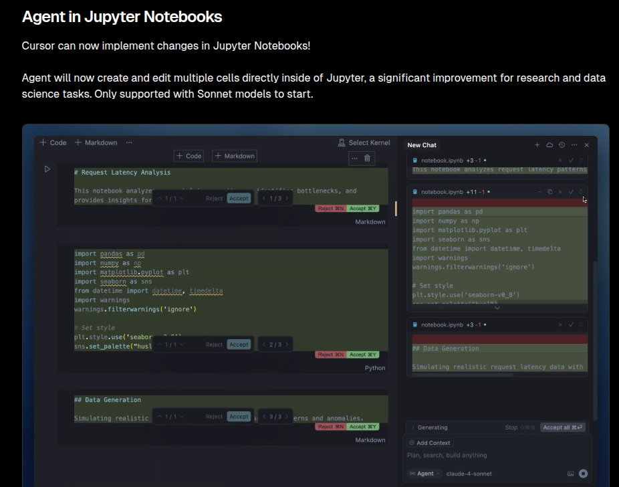Expand the +11 -1 code block with the down chevron
This screenshot has width=619, height=487.
497,308
